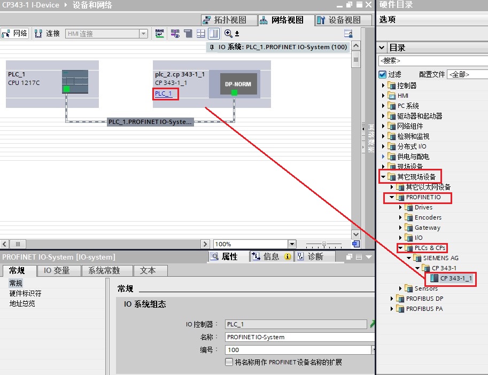Click the overview navigation icon

point(356,244)
